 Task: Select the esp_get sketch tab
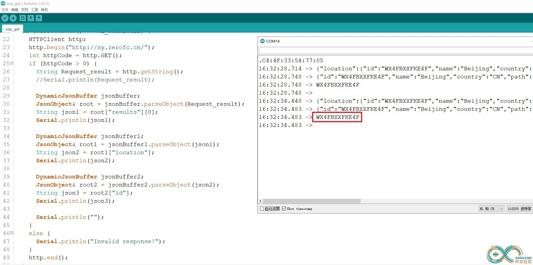pyautogui.click(x=12, y=29)
